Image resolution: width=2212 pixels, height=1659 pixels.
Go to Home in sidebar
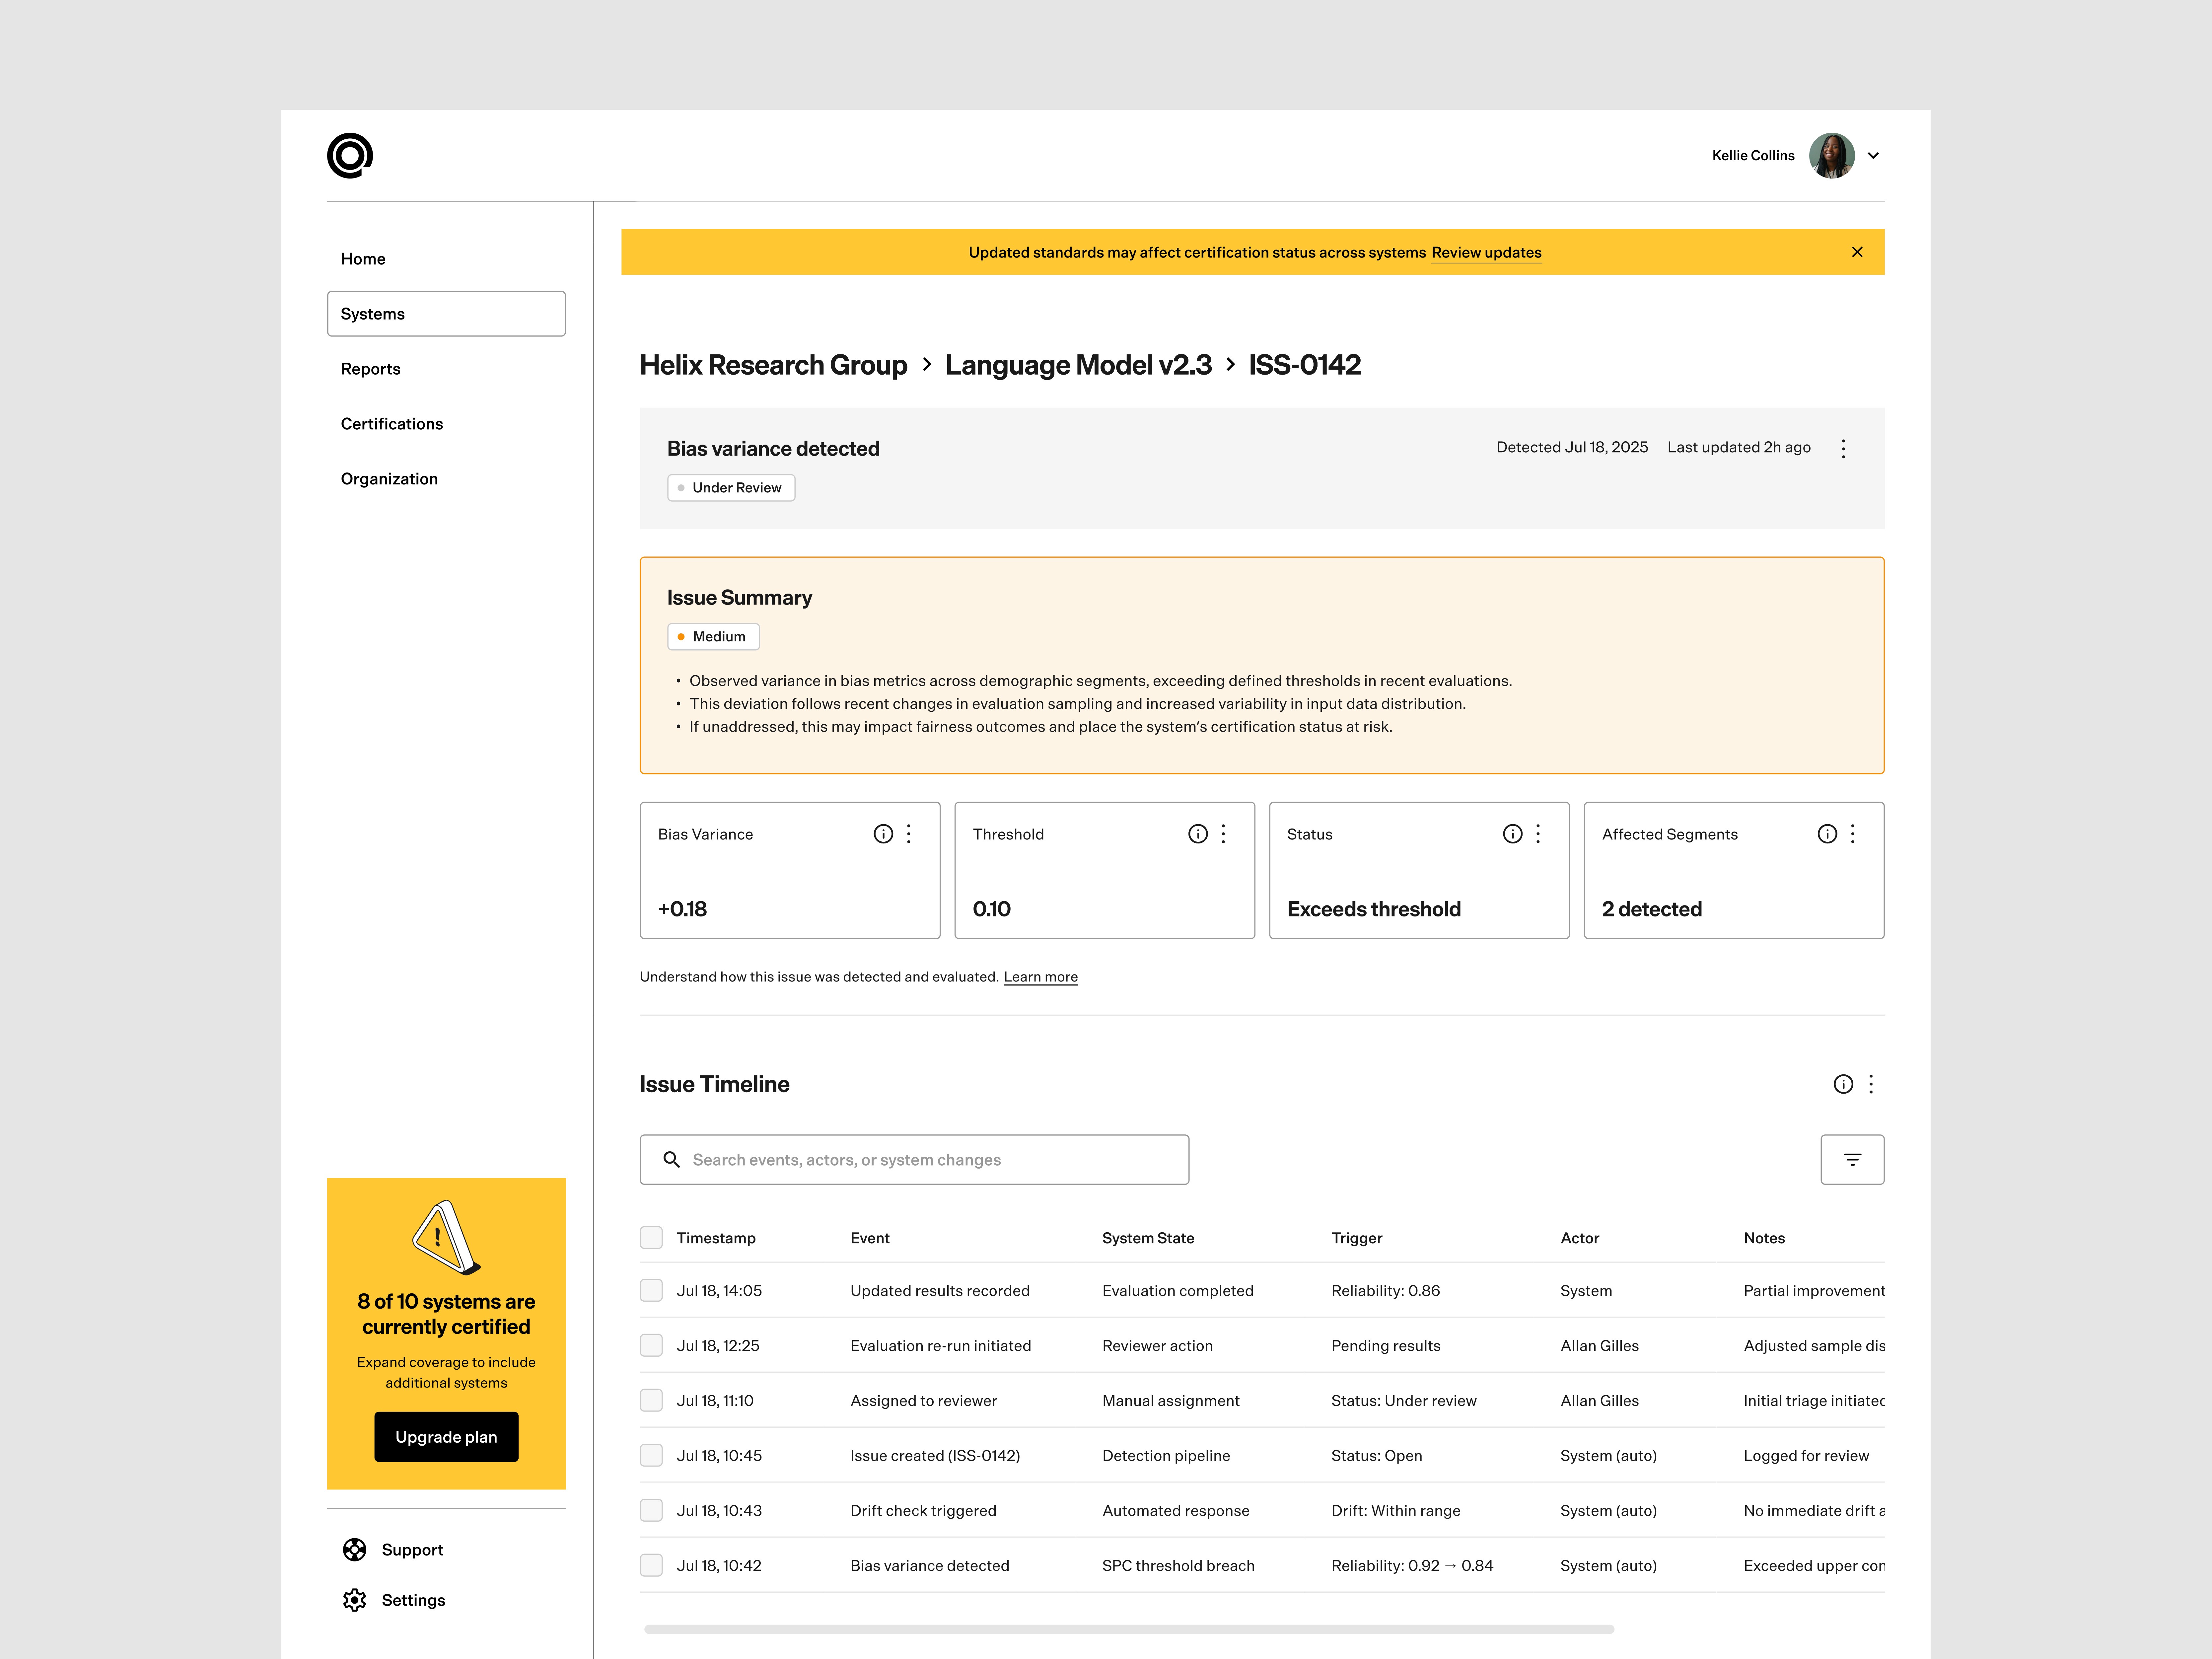coord(363,259)
